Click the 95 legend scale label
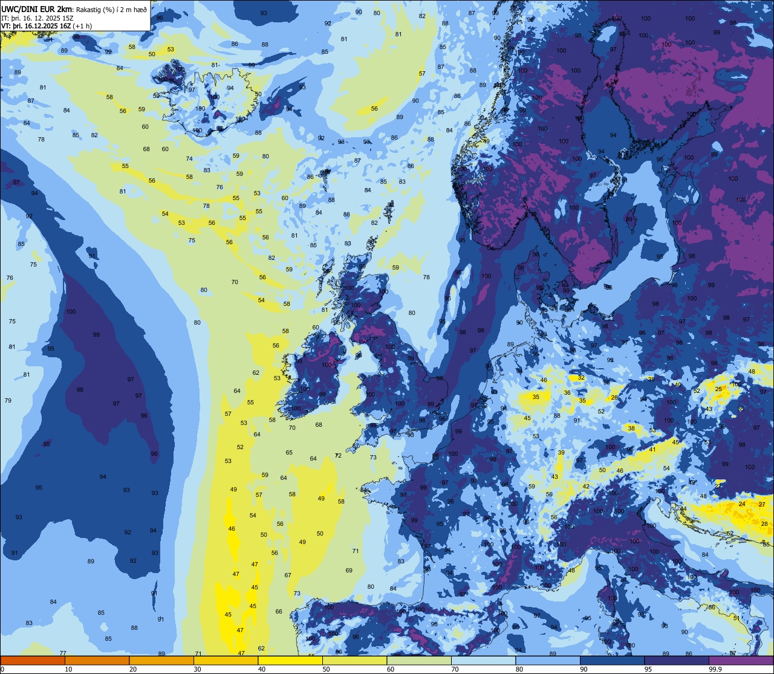The width and height of the screenshot is (774, 674). point(649,669)
